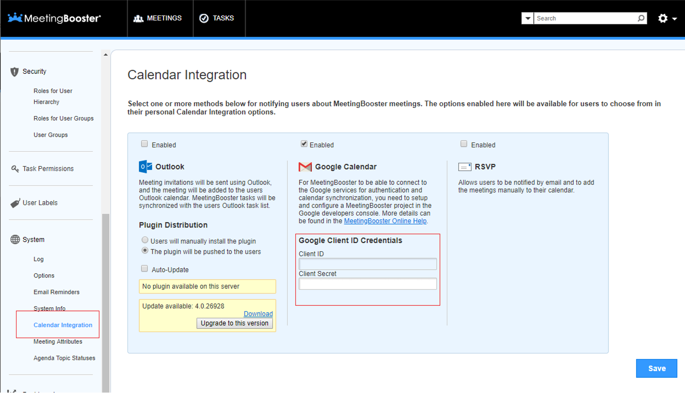Click the MeetingBooster Online Help link

coord(385,221)
